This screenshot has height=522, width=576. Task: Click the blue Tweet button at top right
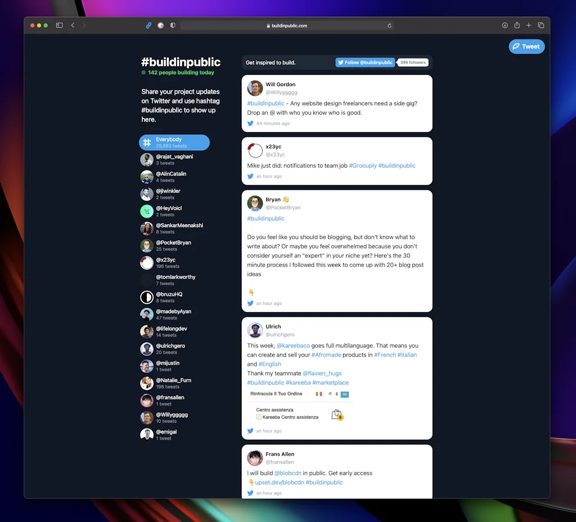[x=526, y=47]
